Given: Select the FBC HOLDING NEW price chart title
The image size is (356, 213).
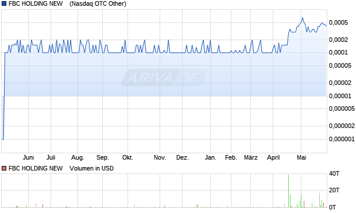Looking at the screenshot, I should pyautogui.click(x=36, y=3).
